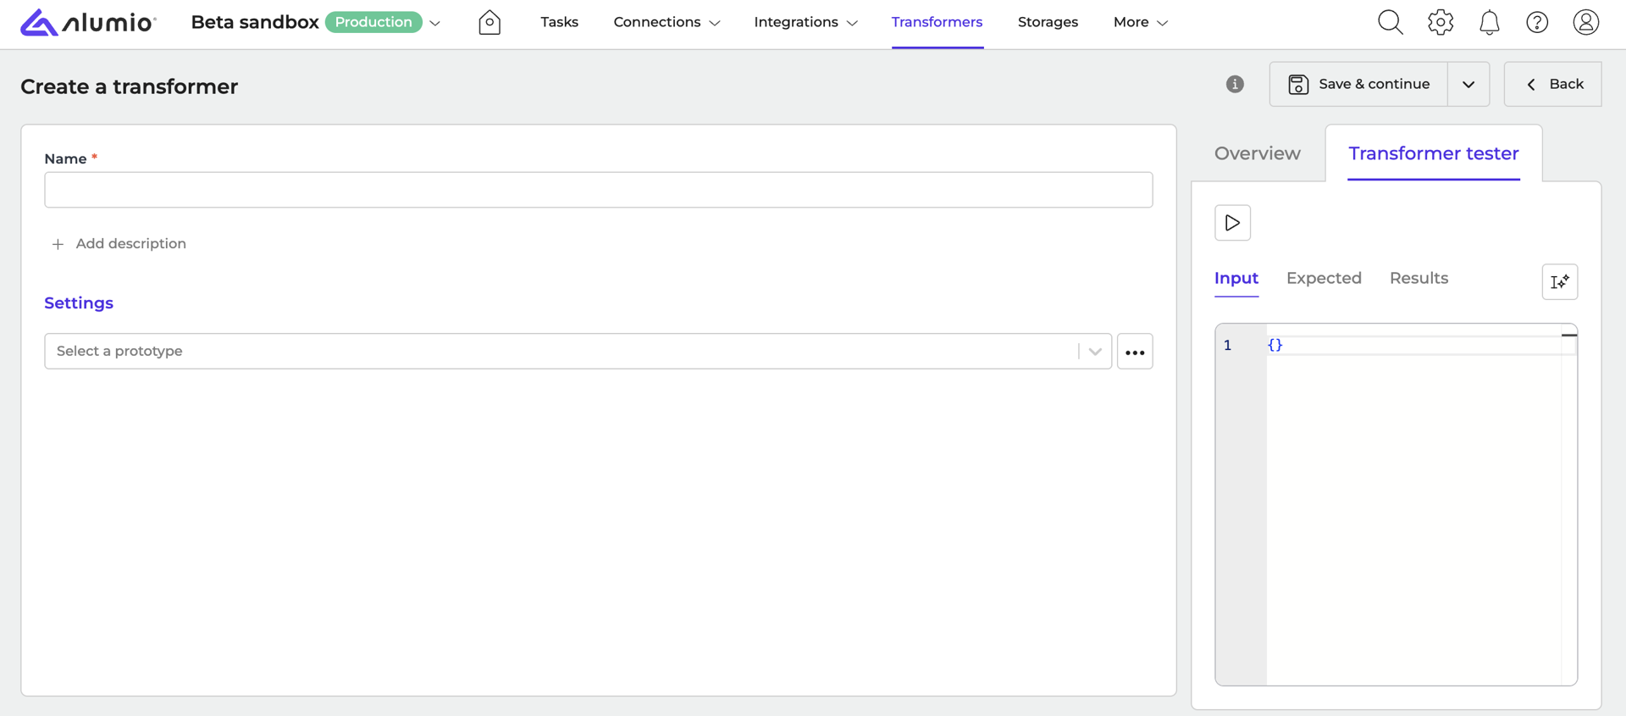This screenshot has height=716, width=1626.
Task: Switch to the Expected tab
Action: pos(1324,278)
